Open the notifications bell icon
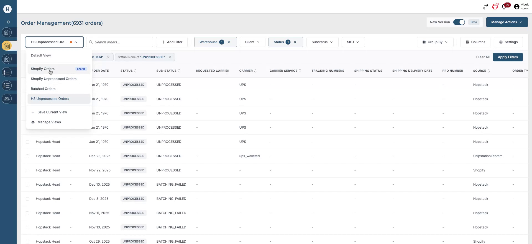This screenshot has height=244, width=532. pos(504,7)
